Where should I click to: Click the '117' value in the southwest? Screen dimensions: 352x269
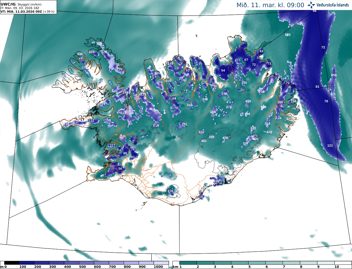point(112,146)
